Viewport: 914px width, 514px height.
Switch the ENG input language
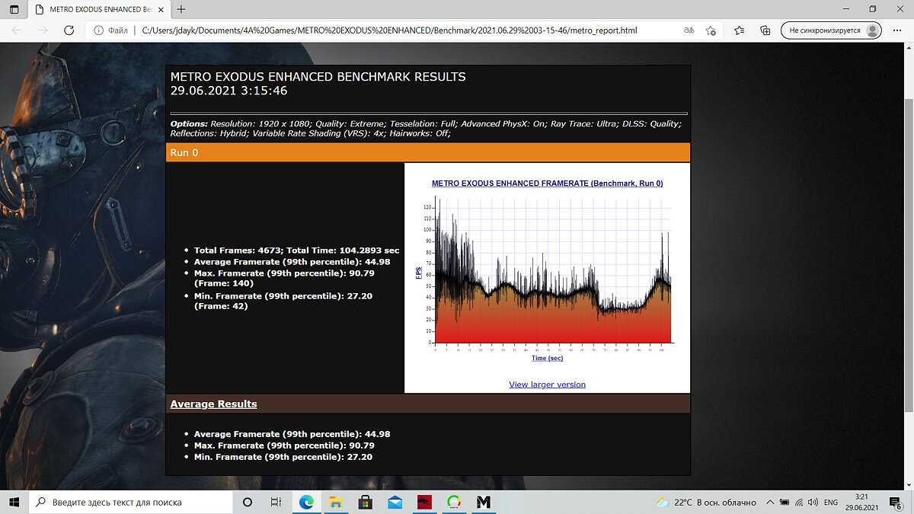pos(832,503)
